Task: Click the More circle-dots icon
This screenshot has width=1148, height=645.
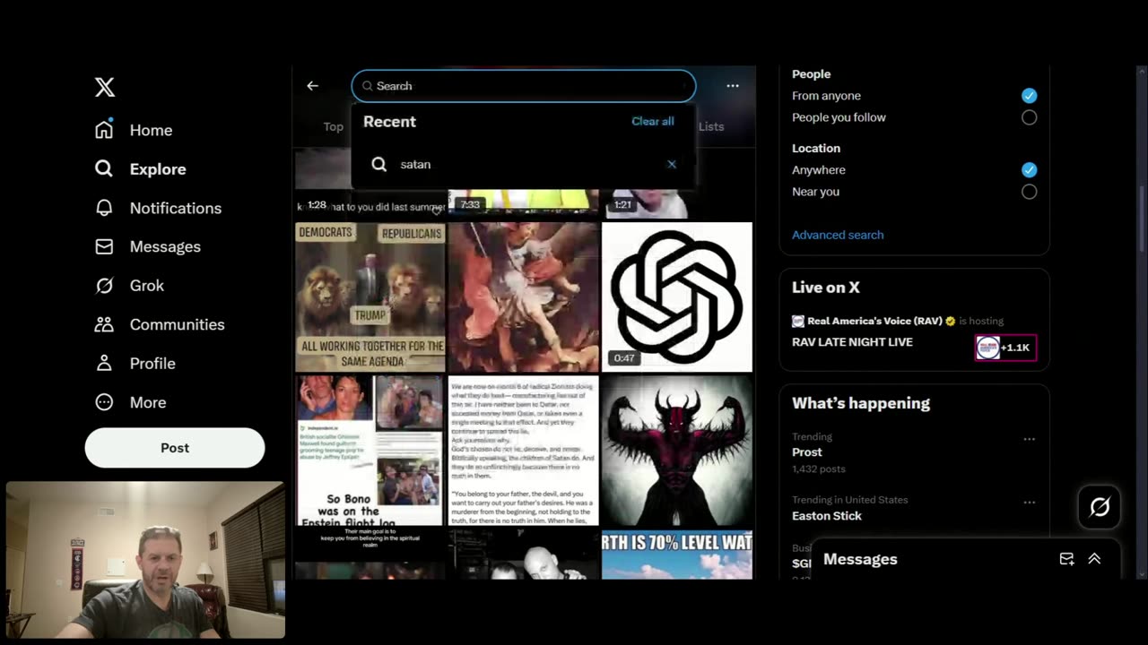Action: click(104, 402)
